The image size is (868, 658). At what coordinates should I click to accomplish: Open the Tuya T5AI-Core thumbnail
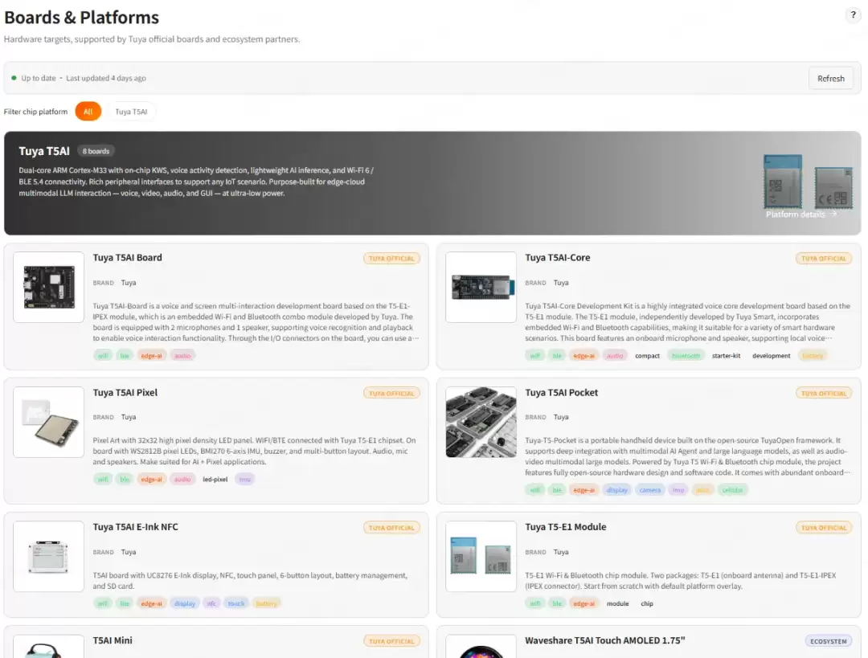[x=481, y=287]
